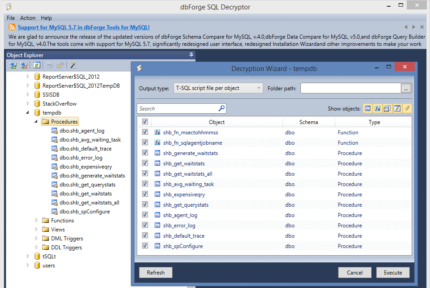430x288 pixels.
Task: Uncheck the shb_fn_sqlagentjobname checkbox
Action: (145, 142)
